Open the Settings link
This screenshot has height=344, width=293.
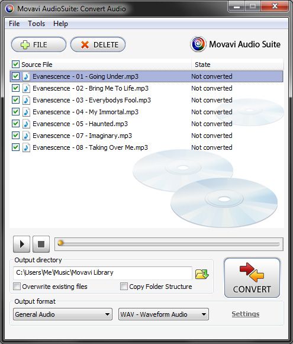click(x=246, y=314)
